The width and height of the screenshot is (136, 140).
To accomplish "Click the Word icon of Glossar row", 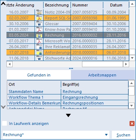I will (x=39, y=24).
